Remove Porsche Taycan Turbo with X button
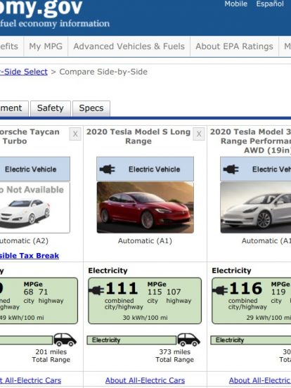The image size is (291, 388). (x=75, y=134)
